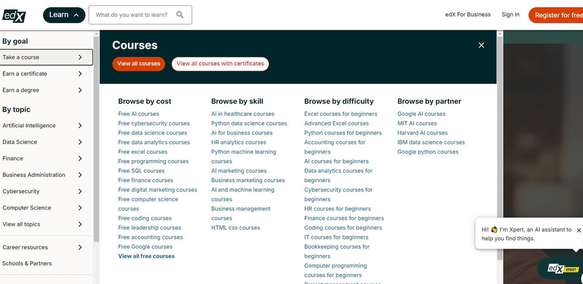
Task: Open Free coding courses link
Action: pyautogui.click(x=145, y=218)
